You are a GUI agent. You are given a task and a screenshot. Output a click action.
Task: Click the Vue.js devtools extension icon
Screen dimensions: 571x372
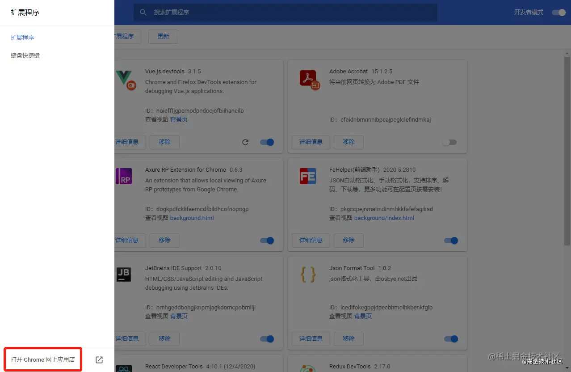(x=125, y=80)
